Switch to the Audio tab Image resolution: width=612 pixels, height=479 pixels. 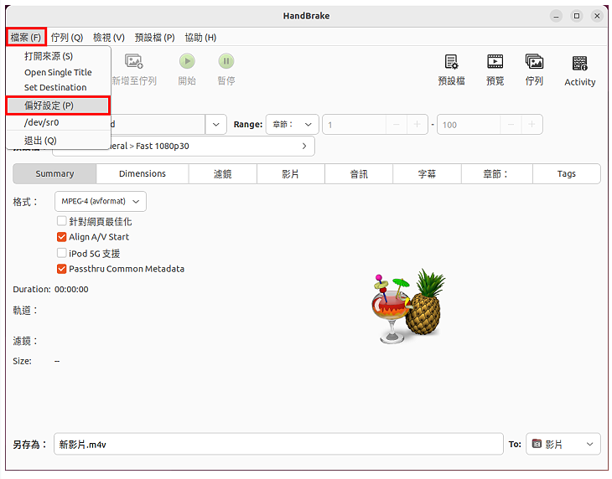(359, 174)
